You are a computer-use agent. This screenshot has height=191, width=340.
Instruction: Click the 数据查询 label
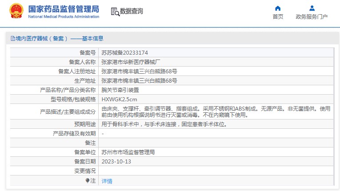pyautogui.click(x=132, y=11)
